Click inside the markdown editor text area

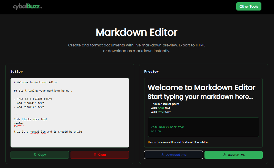(x=70, y=113)
